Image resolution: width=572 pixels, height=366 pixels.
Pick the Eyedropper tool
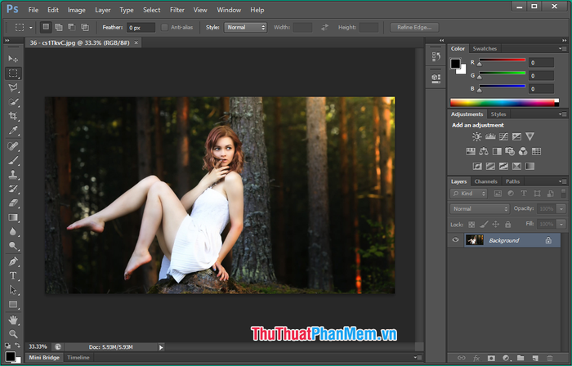[13, 131]
